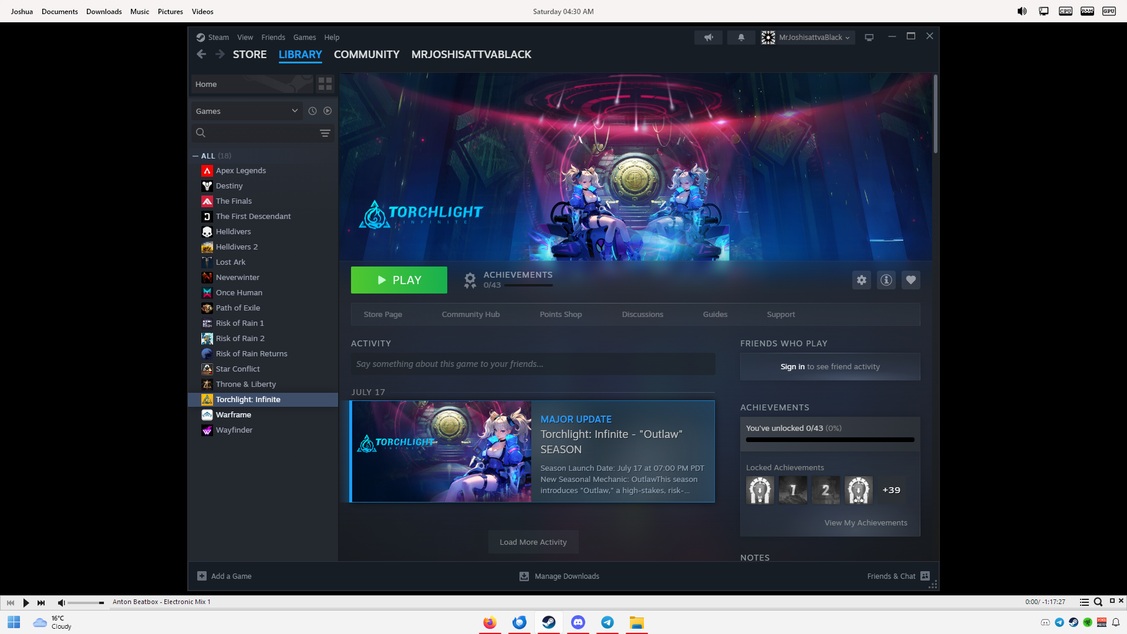The image size is (1127, 634).
Task: Go to the STORE tab
Action: [x=249, y=54]
